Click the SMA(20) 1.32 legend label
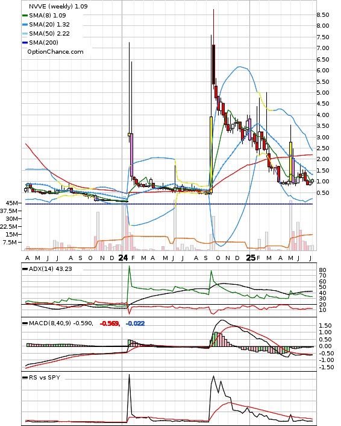This screenshot has height=426, width=341. [49, 25]
